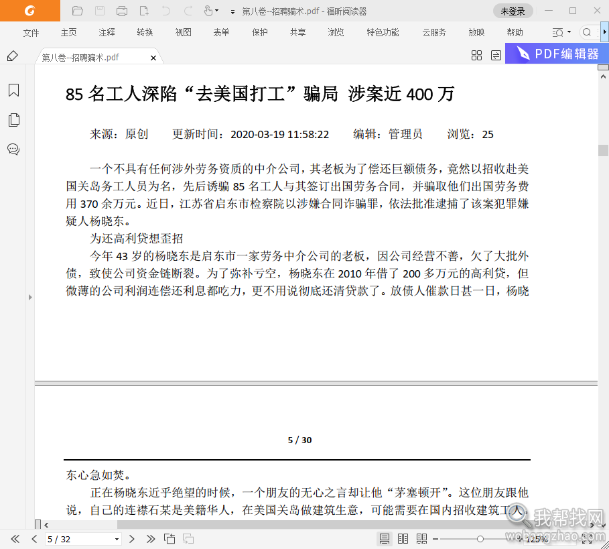Enable two-page facing view
This screenshot has width=609, height=549.
[403, 538]
